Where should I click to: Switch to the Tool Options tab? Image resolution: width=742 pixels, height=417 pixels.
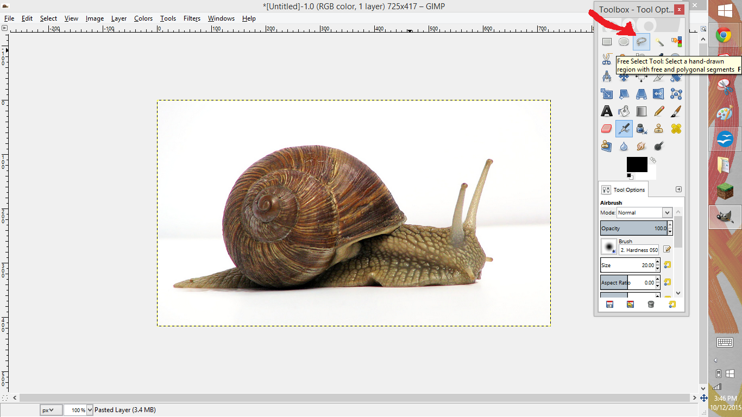point(623,189)
